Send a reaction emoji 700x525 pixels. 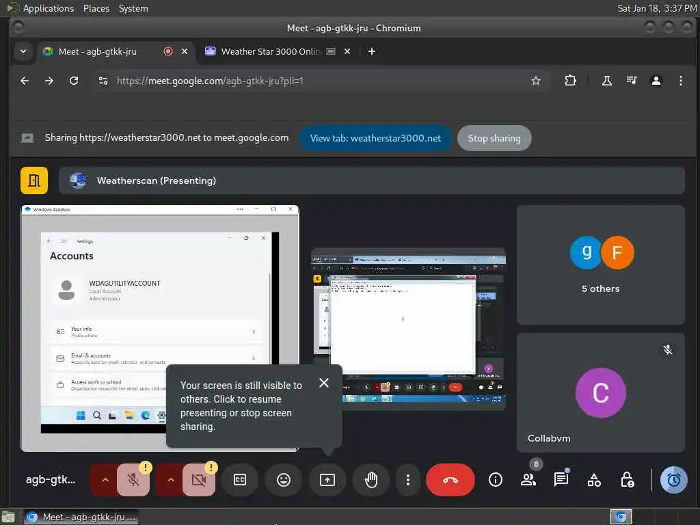tap(284, 480)
